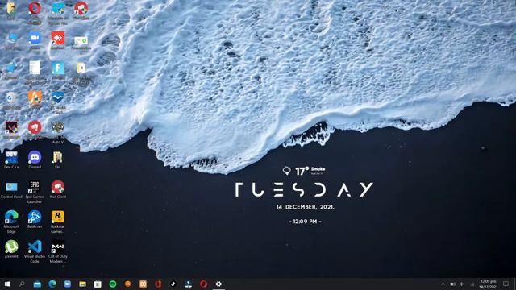The height and width of the screenshot is (290, 516).
Task: Launch Visual Studio Code from desktop
Action: click(35, 251)
